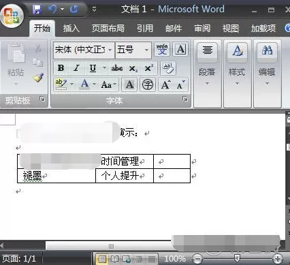The image size is (290, 265).
Task: Click the zoom slider handle
Action: pos(237,258)
